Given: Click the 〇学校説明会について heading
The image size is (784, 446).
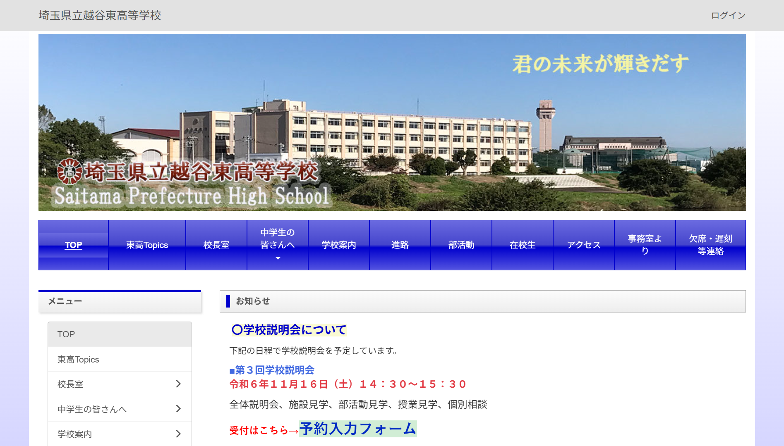Looking at the screenshot, I should click(x=289, y=330).
